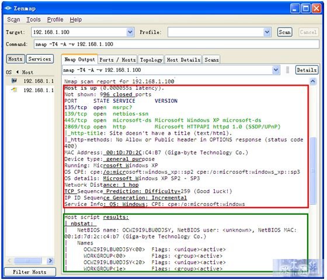Screen dimensions: 327x280
Task: Switch to the Hosts list button
Action: click(15, 59)
